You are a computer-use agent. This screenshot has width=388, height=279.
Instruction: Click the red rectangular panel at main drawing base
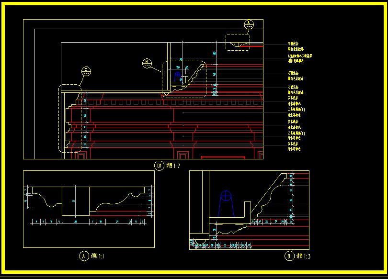223,157
